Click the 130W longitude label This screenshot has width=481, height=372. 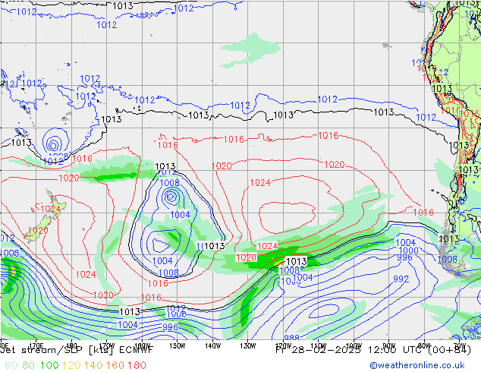click(248, 346)
